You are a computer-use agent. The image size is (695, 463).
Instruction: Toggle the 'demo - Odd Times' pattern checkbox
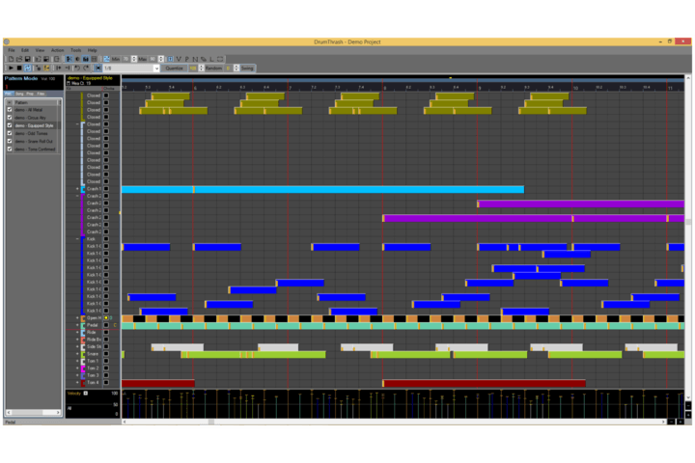coord(10,133)
